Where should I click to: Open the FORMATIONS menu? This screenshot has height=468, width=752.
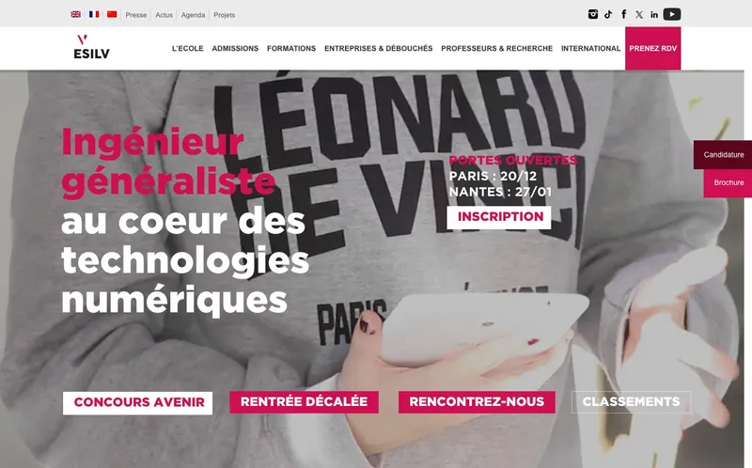click(x=291, y=49)
